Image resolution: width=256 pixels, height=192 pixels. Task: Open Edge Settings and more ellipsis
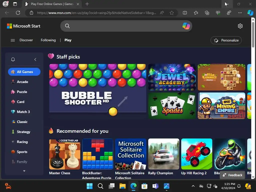click(240, 13)
